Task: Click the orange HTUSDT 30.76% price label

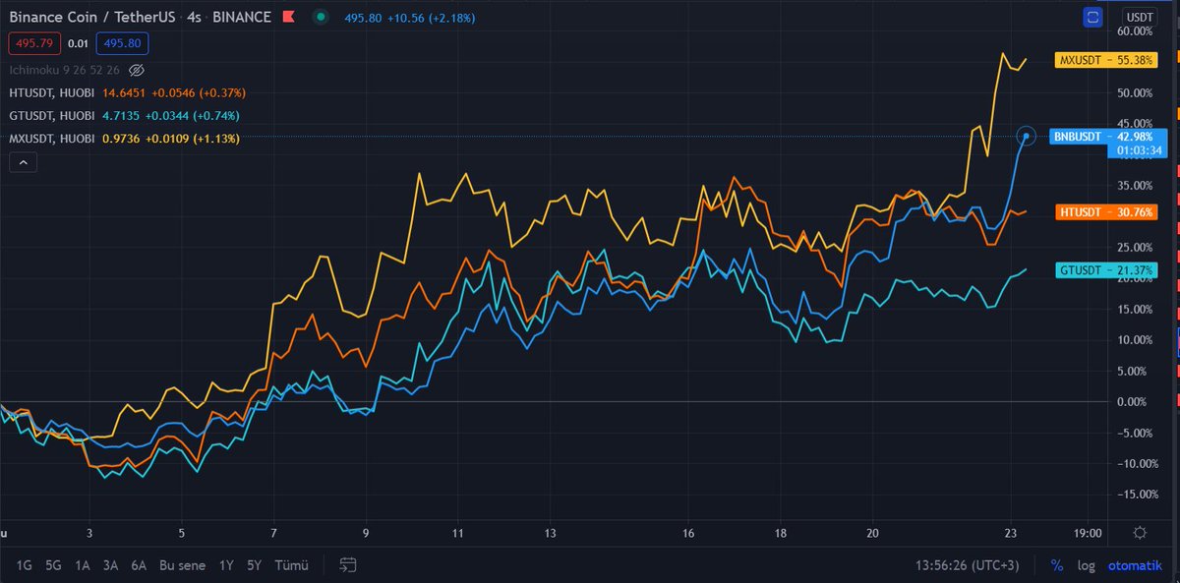Action: pyautogui.click(x=1106, y=212)
